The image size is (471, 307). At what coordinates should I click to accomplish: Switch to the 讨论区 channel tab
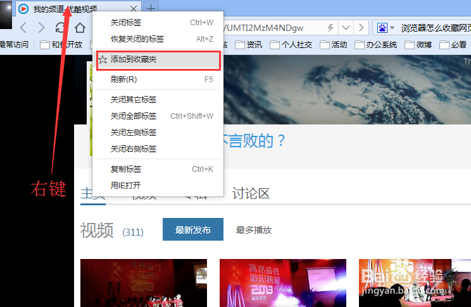coord(251,193)
